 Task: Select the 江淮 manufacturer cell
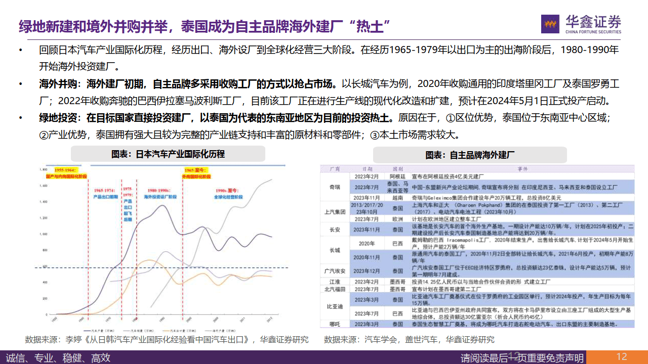coord(335,282)
